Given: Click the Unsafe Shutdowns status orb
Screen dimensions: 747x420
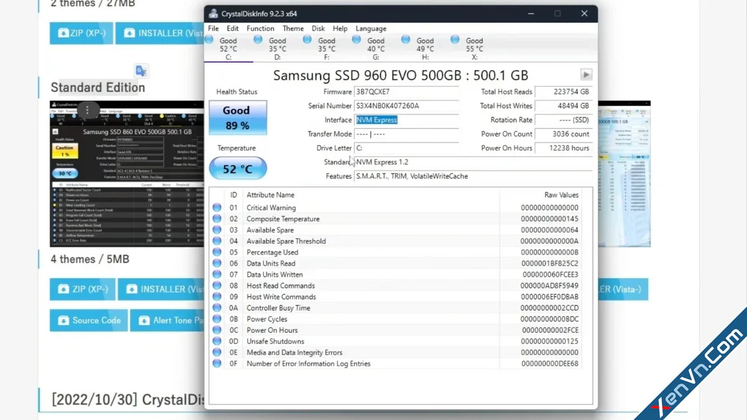Looking at the screenshot, I should click(x=217, y=342).
